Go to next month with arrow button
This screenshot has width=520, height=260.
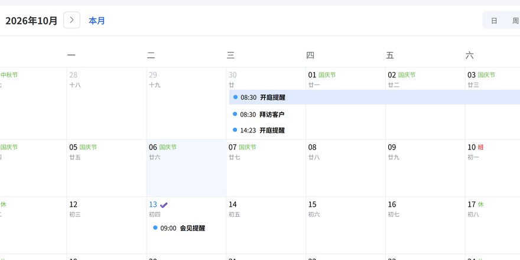coord(71,20)
